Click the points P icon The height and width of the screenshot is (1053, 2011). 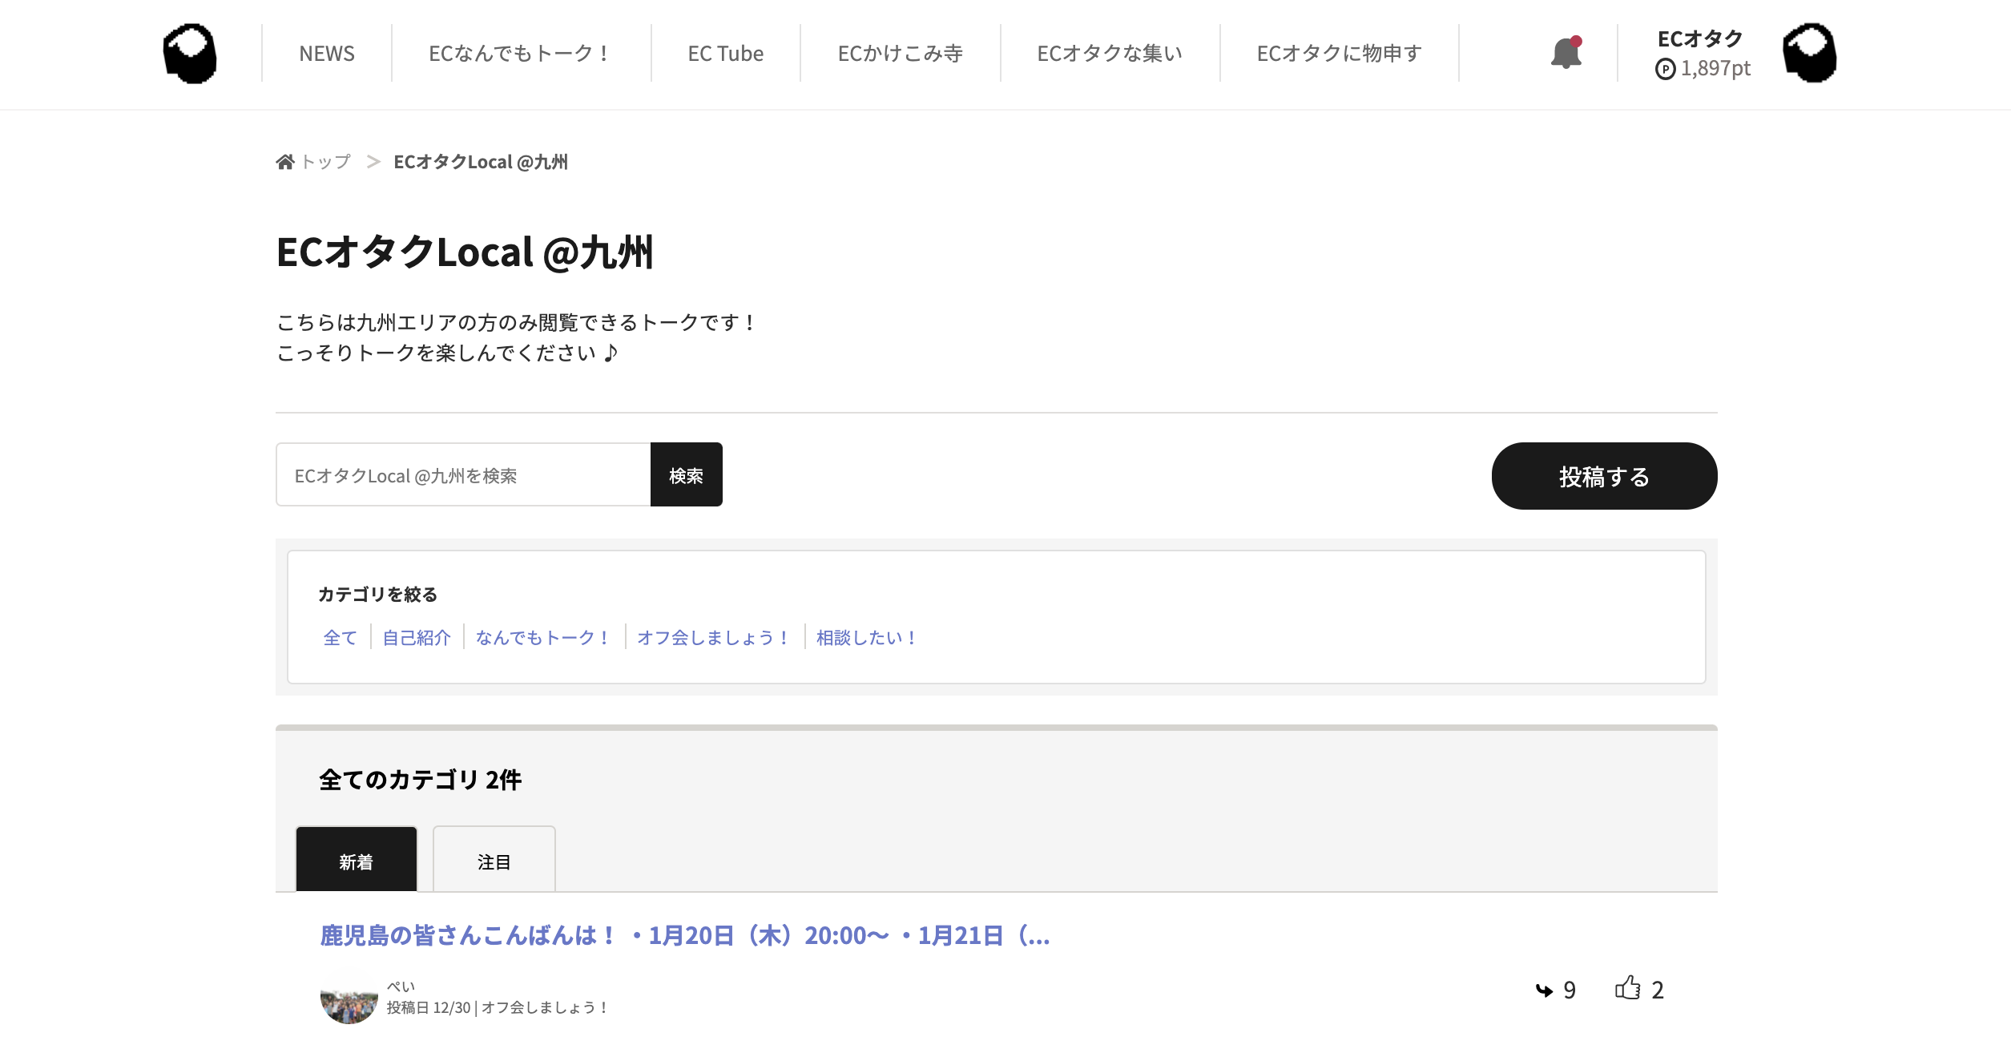point(1665,70)
